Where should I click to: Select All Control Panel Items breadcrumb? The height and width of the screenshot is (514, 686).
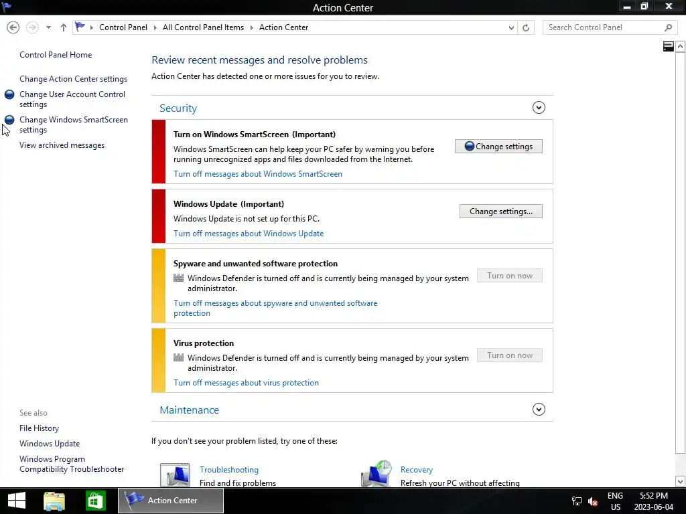(203, 27)
